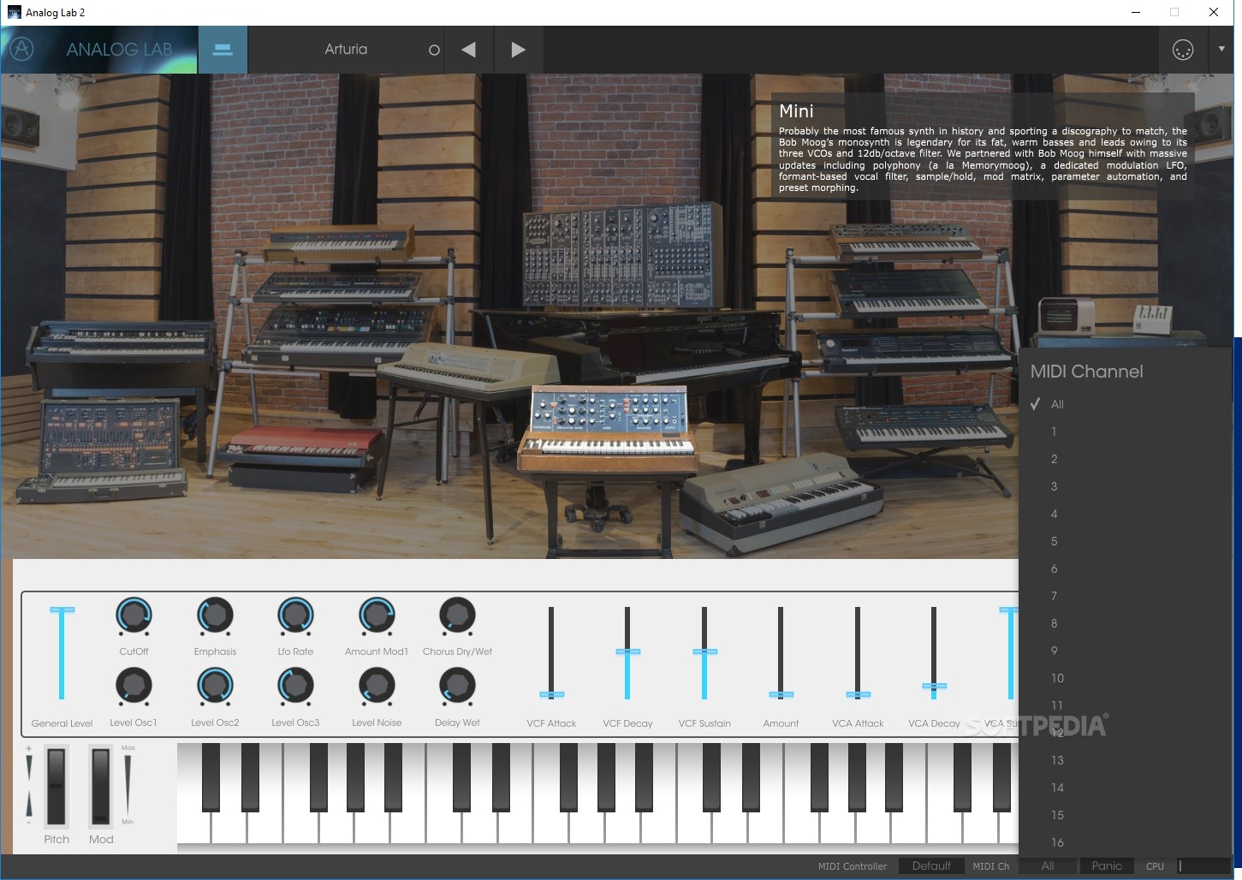
Task: Open the MIDI Controller Default dropdown
Action: pyautogui.click(x=931, y=866)
